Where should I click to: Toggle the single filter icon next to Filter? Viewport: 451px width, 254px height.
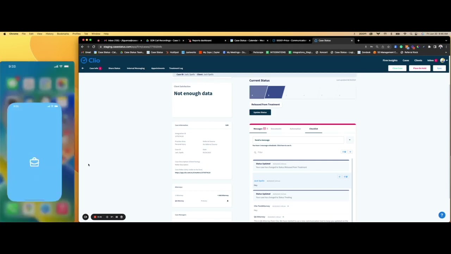(350, 152)
